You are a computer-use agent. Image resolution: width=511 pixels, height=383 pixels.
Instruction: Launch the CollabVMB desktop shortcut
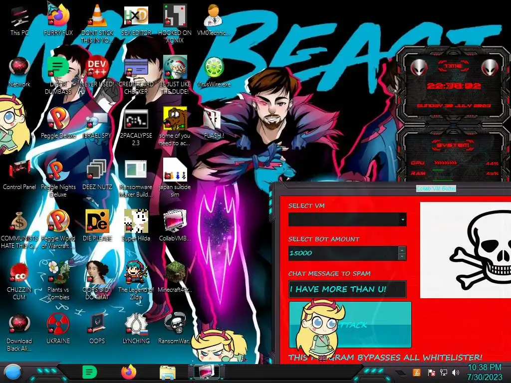pyautogui.click(x=175, y=226)
